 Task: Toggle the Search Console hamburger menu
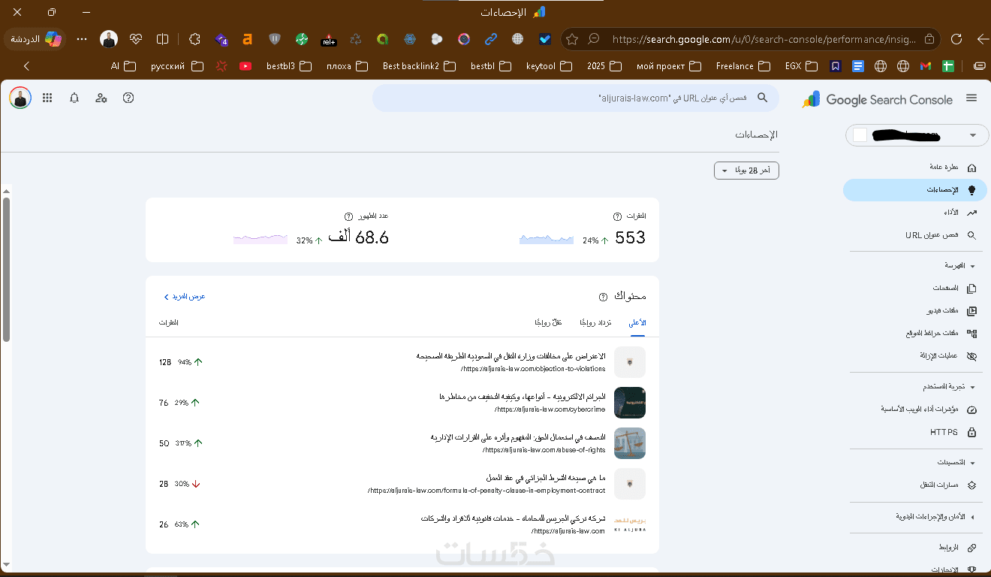click(x=971, y=98)
